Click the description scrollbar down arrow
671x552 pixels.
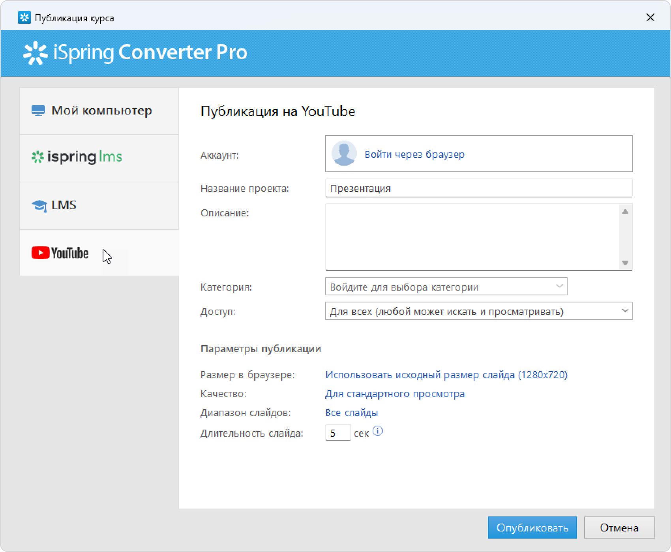(x=625, y=263)
